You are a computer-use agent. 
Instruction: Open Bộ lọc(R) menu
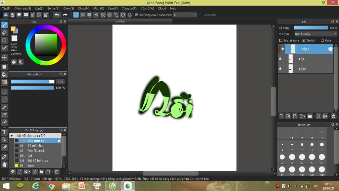(53, 8)
